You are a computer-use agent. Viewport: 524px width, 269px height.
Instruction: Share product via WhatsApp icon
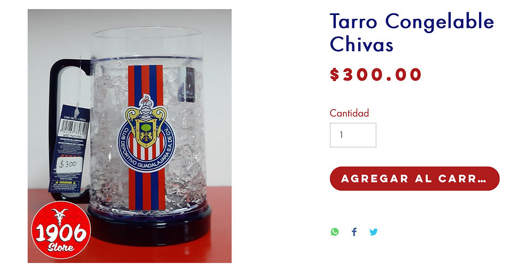(x=335, y=232)
